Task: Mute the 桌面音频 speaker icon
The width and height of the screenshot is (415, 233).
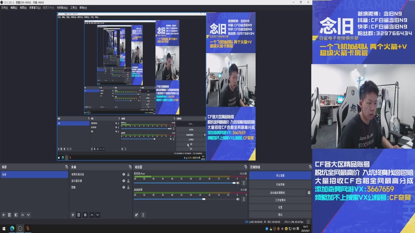Action: [x=238, y=199]
